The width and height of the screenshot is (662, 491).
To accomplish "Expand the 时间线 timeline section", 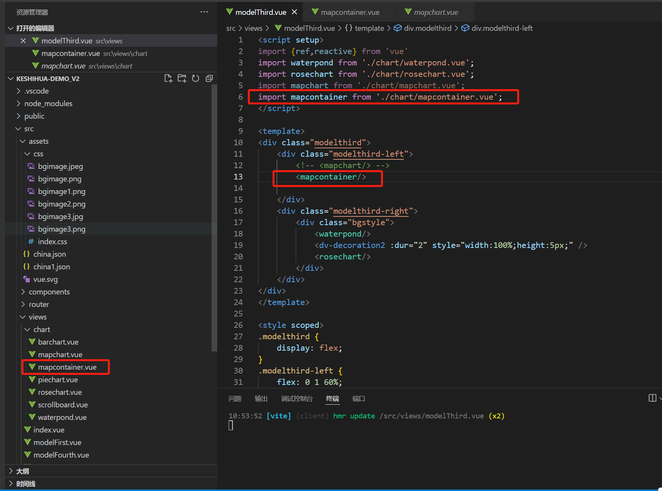I will (x=111, y=483).
